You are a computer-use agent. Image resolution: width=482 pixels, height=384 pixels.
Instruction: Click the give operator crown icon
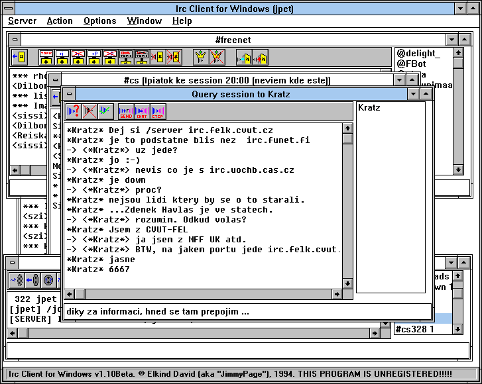(x=201, y=57)
